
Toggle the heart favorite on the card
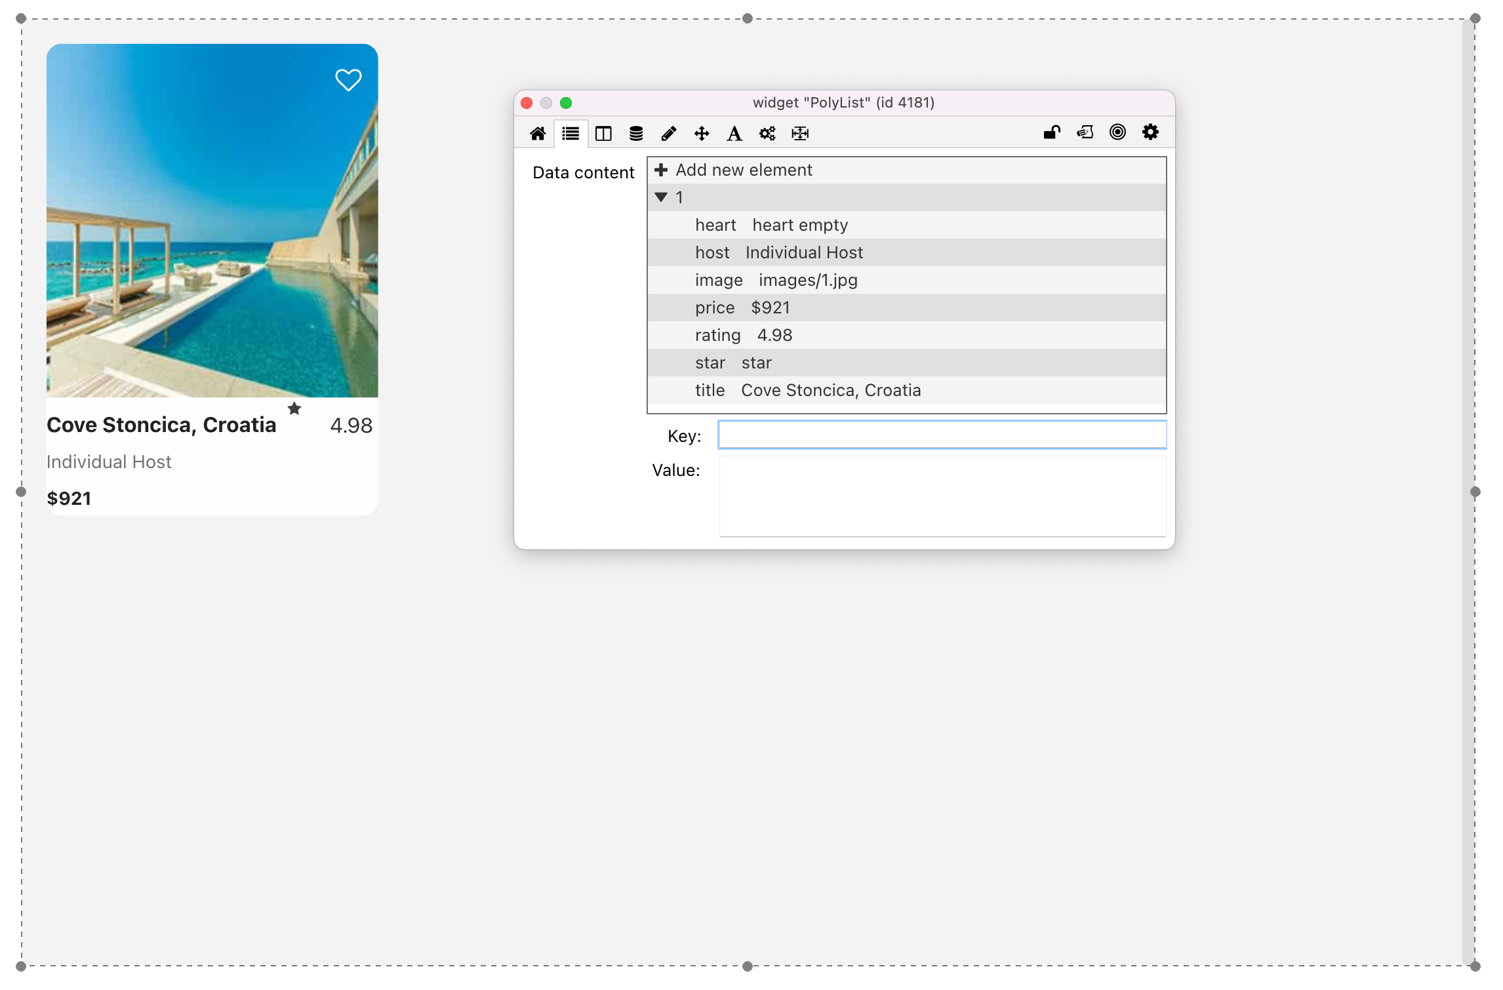pyautogui.click(x=348, y=80)
